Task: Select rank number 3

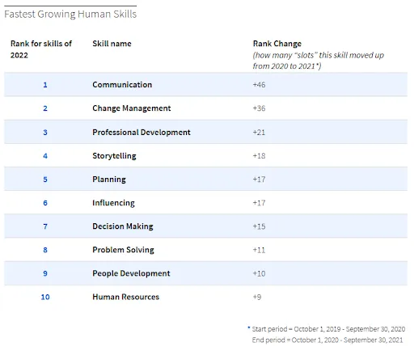Action: click(45, 133)
